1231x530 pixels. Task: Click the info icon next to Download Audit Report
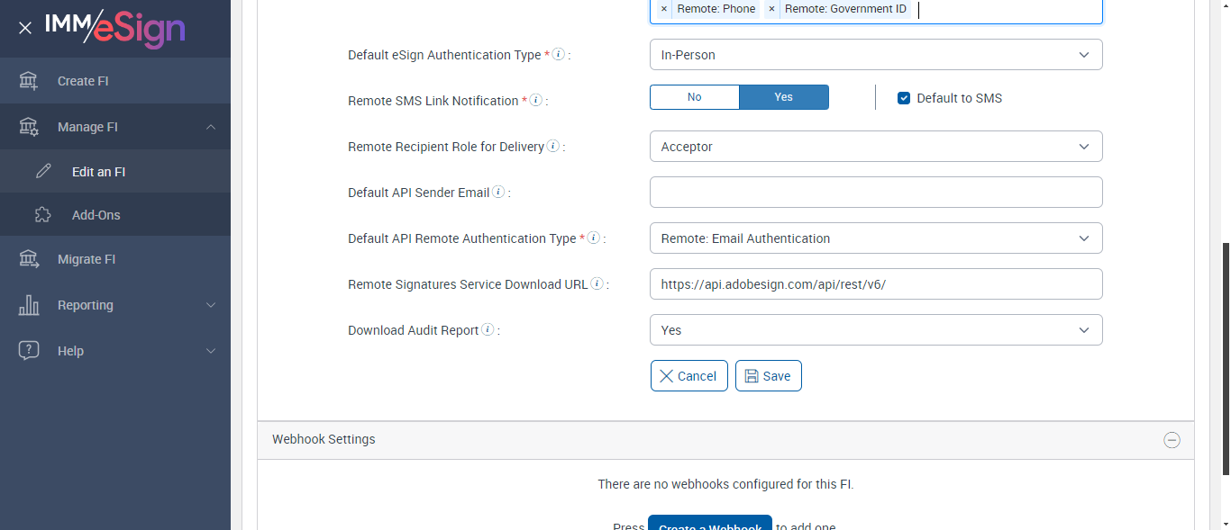pos(488,330)
